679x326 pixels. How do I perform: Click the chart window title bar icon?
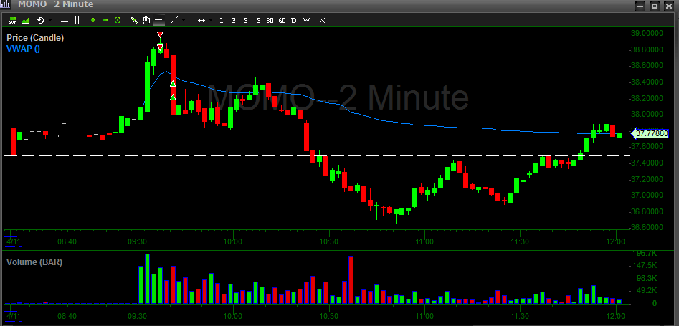point(5,5)
